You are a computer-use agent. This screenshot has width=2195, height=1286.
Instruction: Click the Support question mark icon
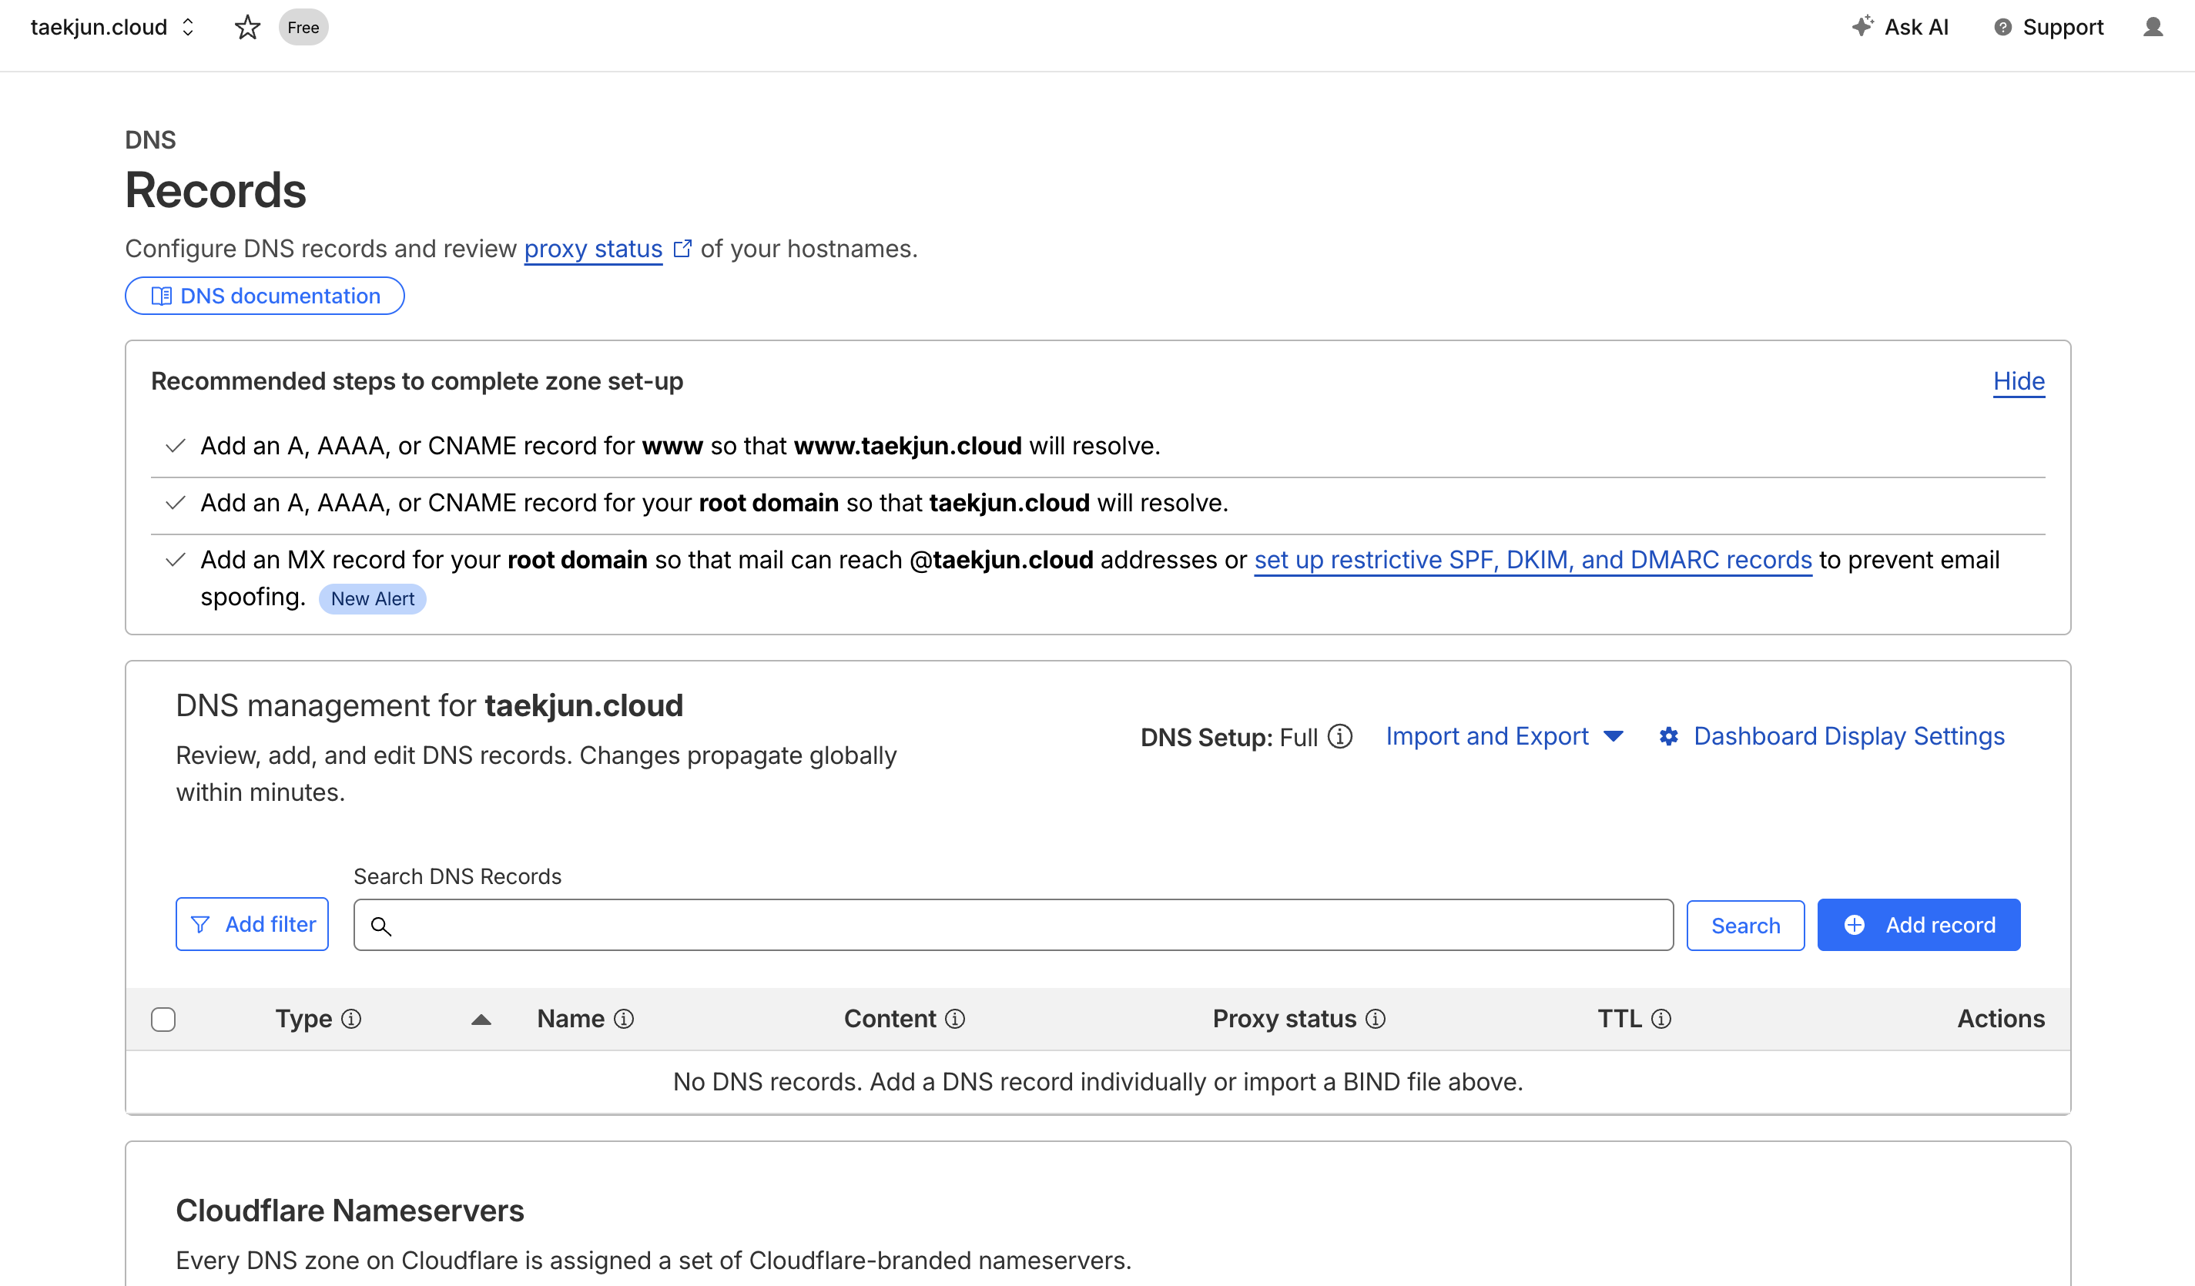pos(2002,27)
